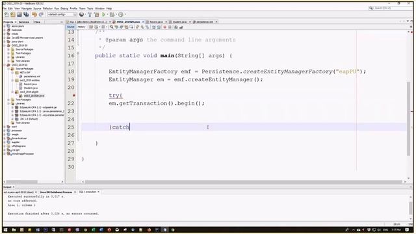This screenshot has width=416, height=234.
Task: Click the globe browser icon in toolbar
Action: coord(81,14)
